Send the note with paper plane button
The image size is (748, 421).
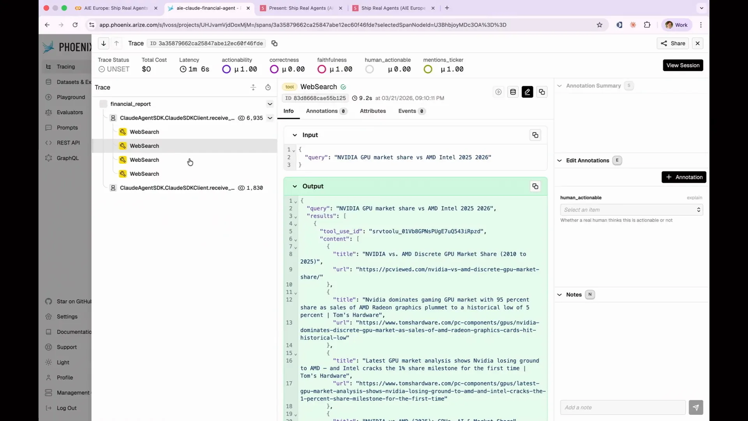696,407
